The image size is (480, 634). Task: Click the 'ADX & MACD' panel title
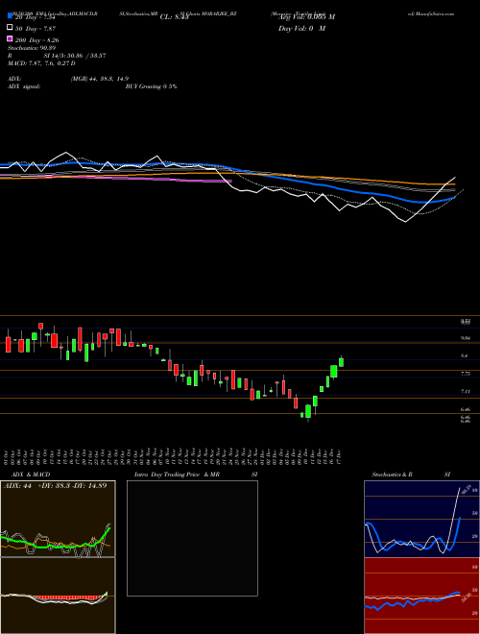pyautogui.click(x=31, y=475)
